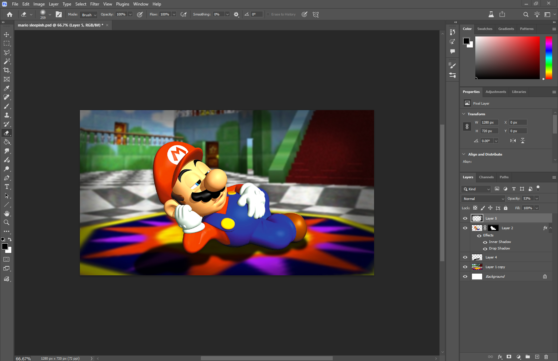This screenshot has height=361, width=558.
Task: Click the create new layer icon
Action: [x=537, y=357]
